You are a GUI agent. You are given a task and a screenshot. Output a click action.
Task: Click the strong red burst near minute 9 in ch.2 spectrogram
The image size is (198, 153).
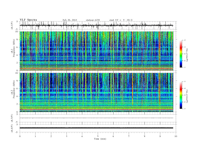click(159, 89)
